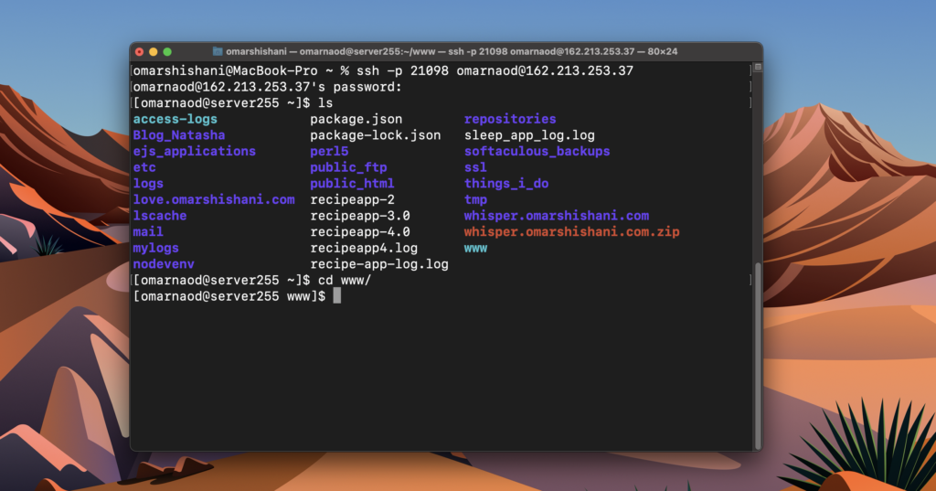Click the recipeapp4.log file name
The width and height of the screenshot is (936, 491).
coord(364,248)
